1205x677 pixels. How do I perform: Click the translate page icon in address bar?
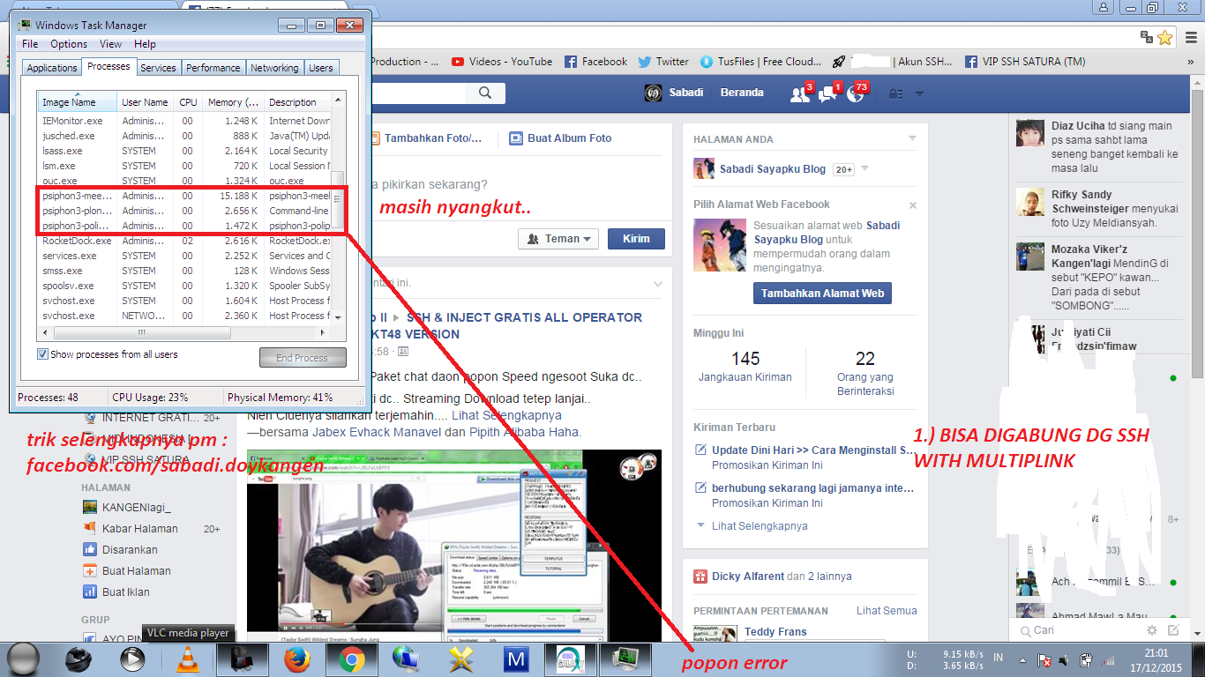(1146, 37)
